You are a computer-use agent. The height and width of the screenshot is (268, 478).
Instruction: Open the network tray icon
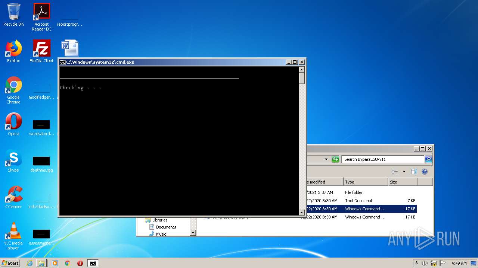pyautogui.click(x=434, y=263)
